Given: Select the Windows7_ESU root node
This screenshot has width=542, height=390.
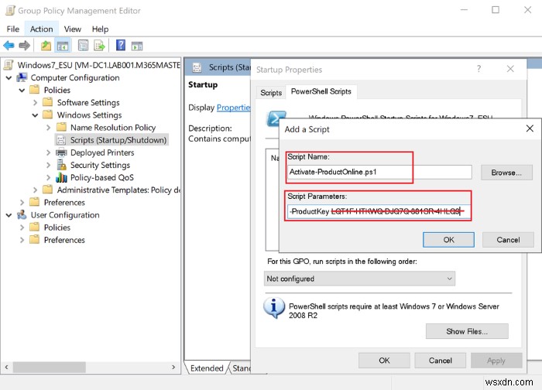Looking at the screenshot, I should pos(99,65).
